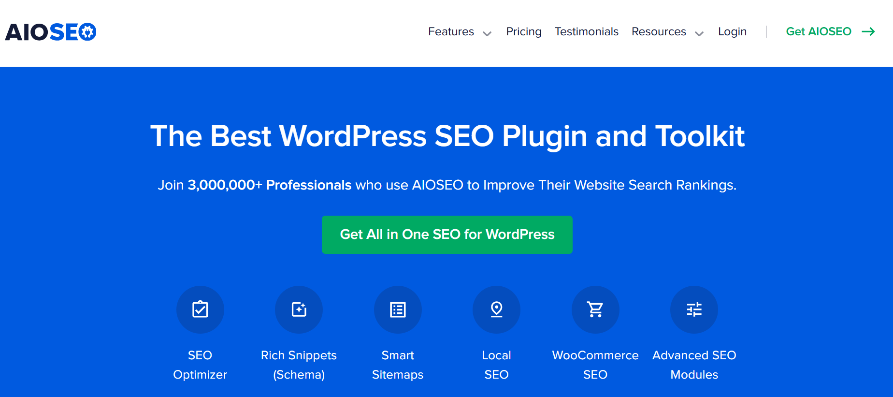Image resolution: width=893 pixels, height=397 pixels.
Task: Open the SEO Optimizer clipboard icon
Action: click(x=200, y=309)
